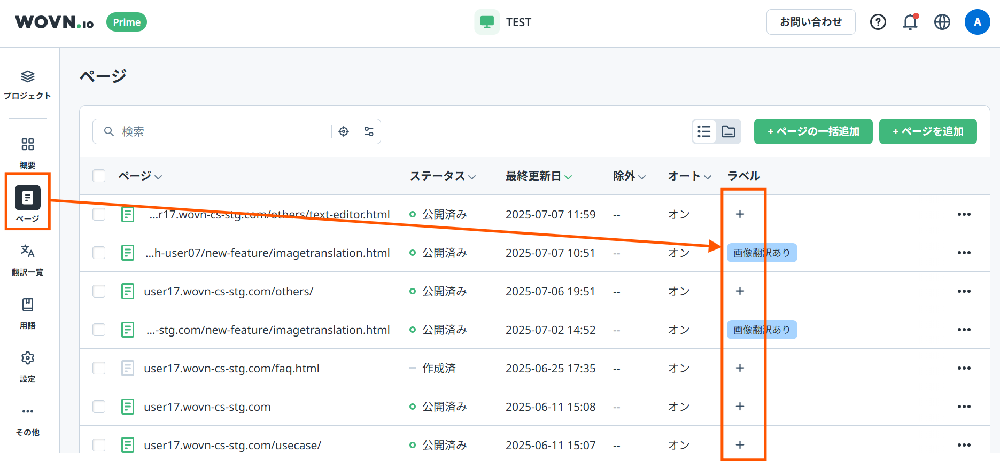Switch to folder view icon

point(728,131)
